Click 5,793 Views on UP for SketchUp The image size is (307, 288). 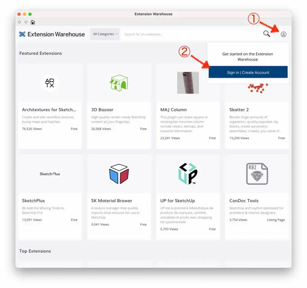coord(169,229)
